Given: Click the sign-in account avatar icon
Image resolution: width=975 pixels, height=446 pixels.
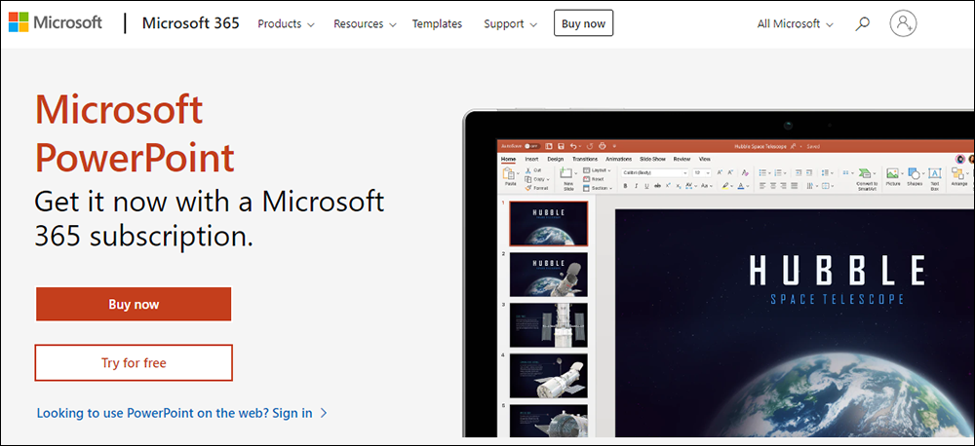Looking at the screenshot, I should click(903, 23).
